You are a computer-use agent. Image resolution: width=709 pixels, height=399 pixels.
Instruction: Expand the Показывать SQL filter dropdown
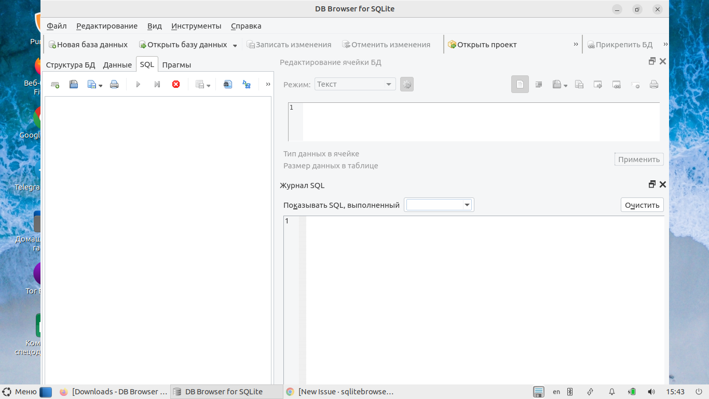tap(439, 204)
